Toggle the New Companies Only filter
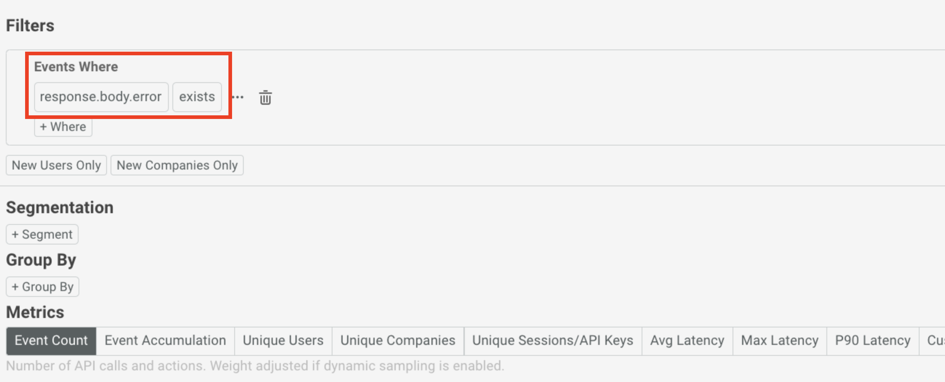The height and width of the screenshot is (382, 945). (177, 165)
